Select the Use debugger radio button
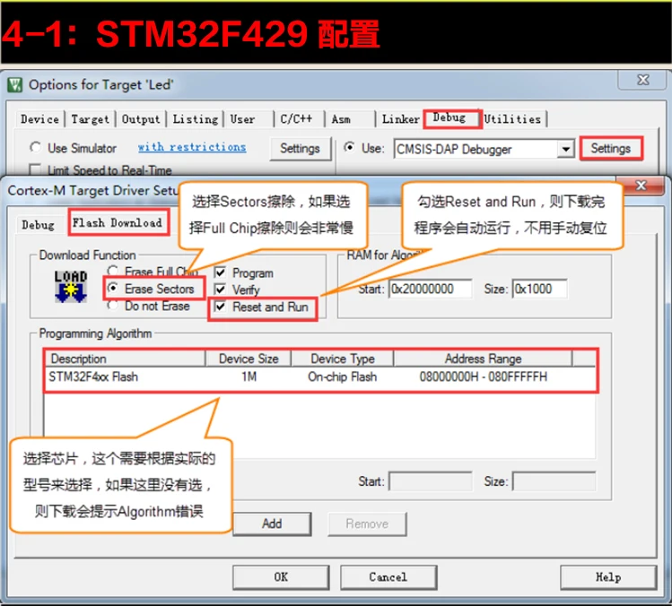Screen dimensions: 672x606 pos(350,148)
